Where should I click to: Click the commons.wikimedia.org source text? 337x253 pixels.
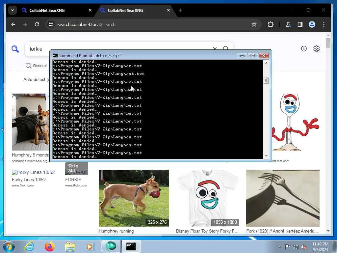29,161
